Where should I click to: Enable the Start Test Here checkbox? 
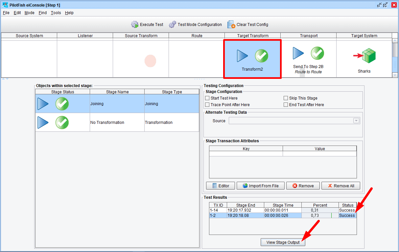click(207, 98)
